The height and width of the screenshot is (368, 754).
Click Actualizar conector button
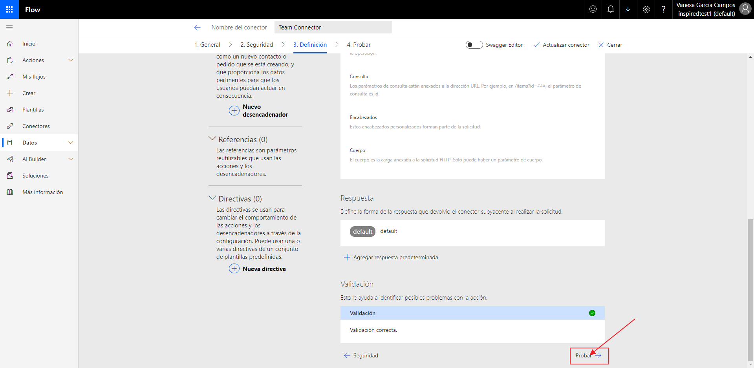562,45
